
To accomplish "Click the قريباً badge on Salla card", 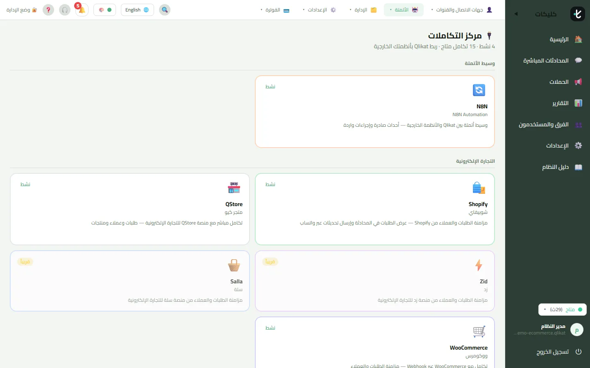I will [x=25, y=262].
